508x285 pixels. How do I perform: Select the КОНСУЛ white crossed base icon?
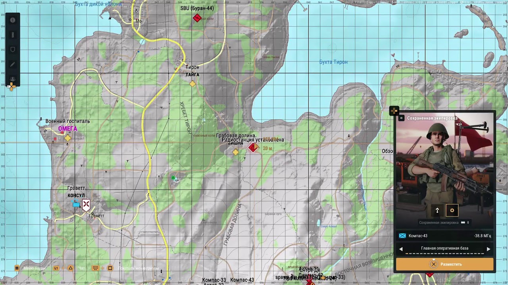click(x=86, y=204)
